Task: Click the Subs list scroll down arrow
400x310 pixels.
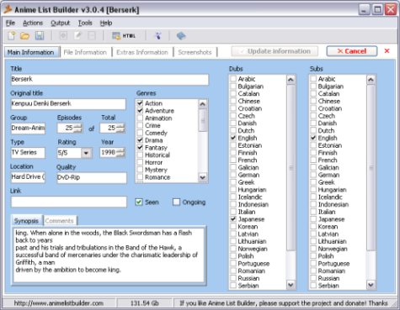Action: coord(371,285)
